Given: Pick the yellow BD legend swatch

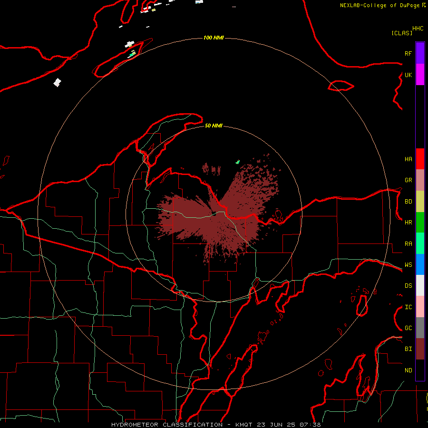Looking at the screenshot, I should pos(420,202).
